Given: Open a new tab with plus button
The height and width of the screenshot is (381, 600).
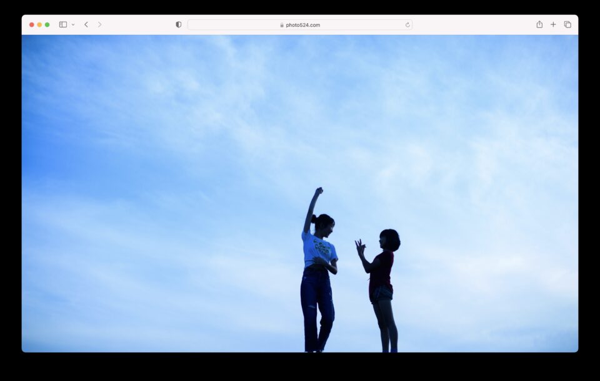Looking at the screenshot, I should (x=553, y=24).
